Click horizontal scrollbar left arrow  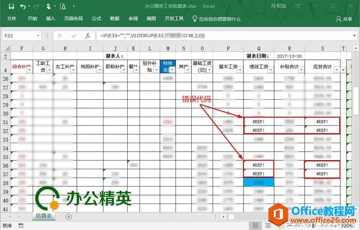coord(224,216)
